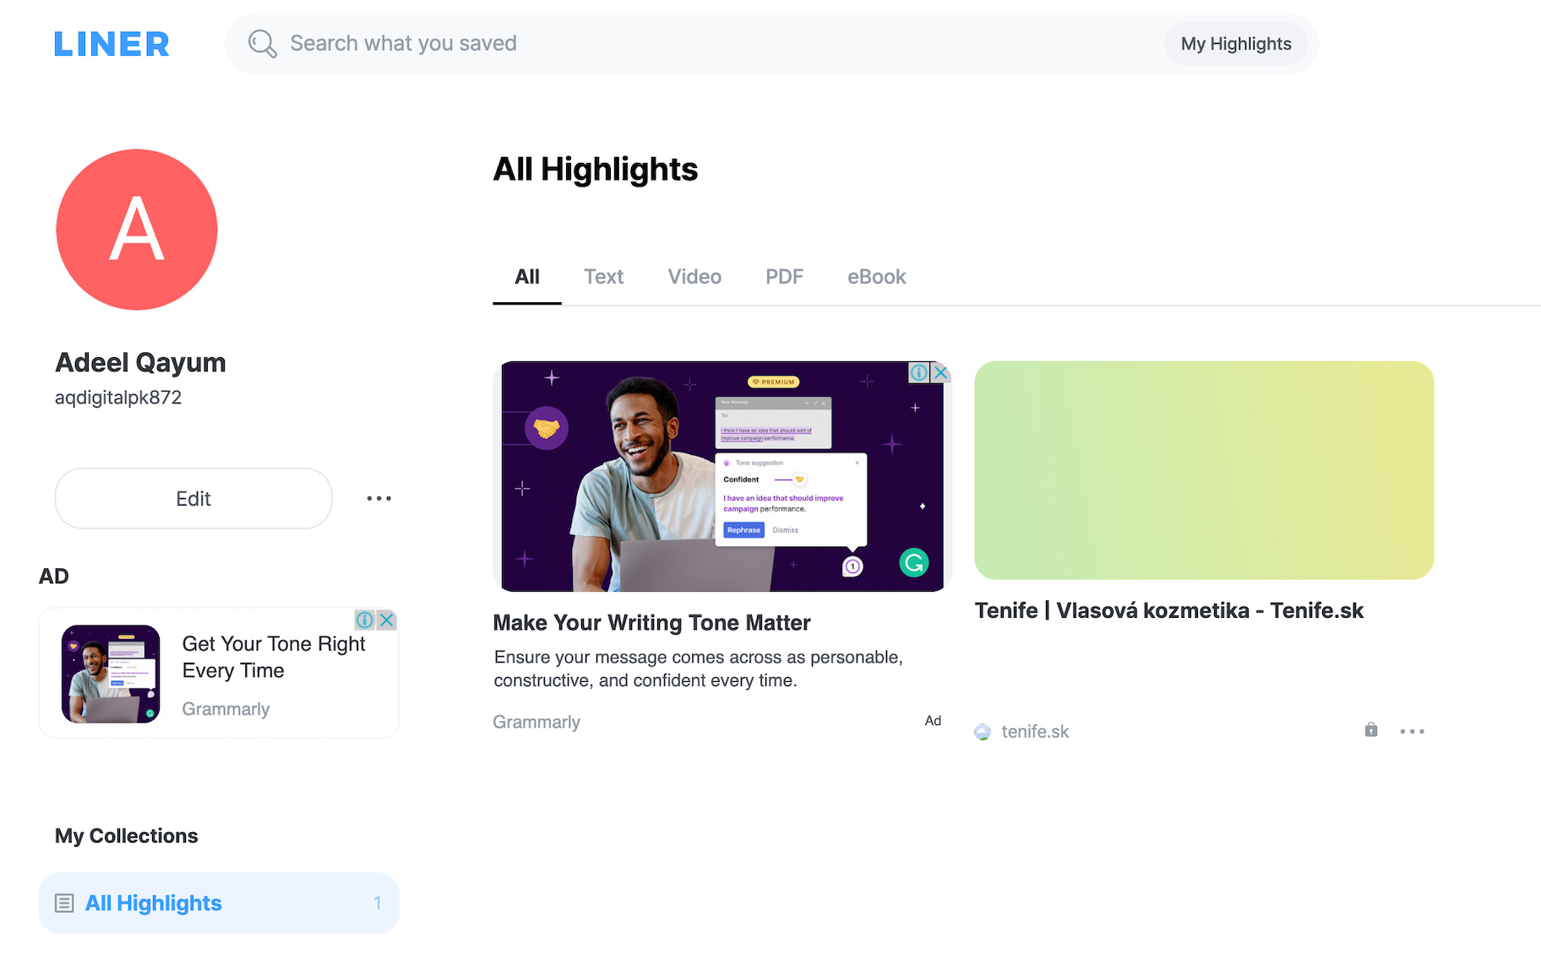Click the Edit profile button
Image resolution: width=1541 pixels, height=953 pixels.
pos(193,499)
